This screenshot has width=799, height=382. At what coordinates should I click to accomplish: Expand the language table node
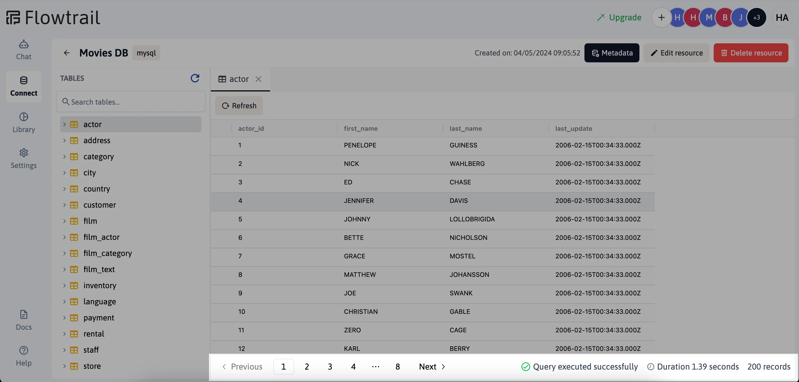coord(64,302)
